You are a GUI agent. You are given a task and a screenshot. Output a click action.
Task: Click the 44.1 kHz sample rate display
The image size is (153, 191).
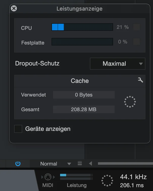click(133, 177)
